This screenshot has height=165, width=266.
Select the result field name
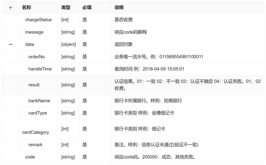[x=34, y=85]
